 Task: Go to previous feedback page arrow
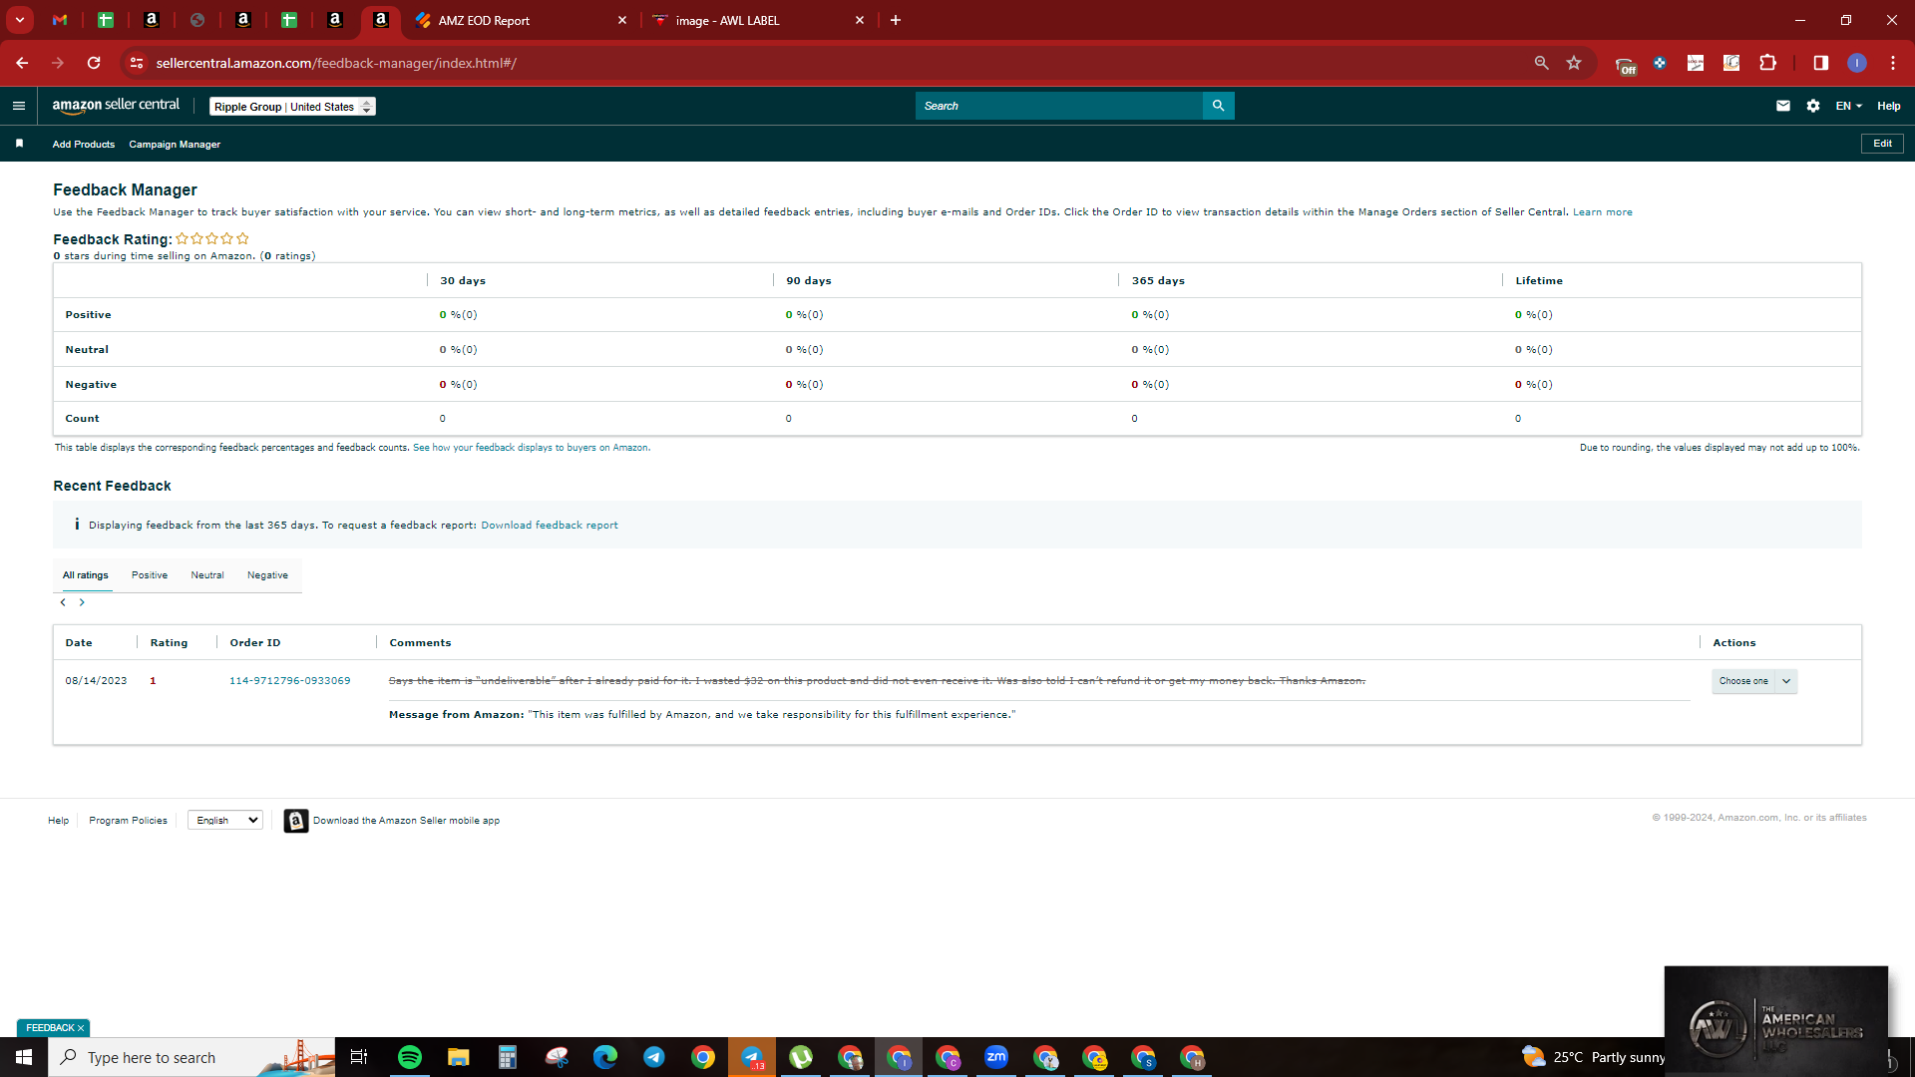point(63,602)
